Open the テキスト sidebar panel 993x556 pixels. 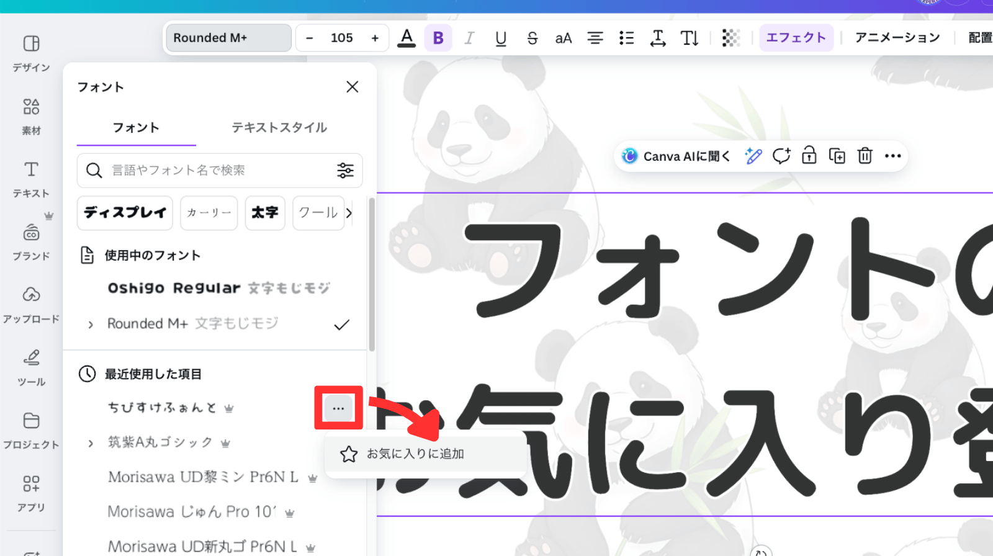pyautogui.click(x=31, y=179)
